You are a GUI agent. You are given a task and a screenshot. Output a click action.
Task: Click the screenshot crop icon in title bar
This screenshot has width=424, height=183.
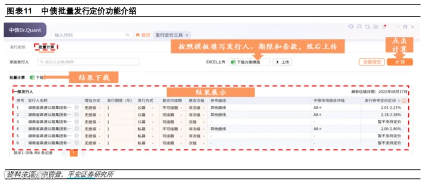click(x=367, y=27)
